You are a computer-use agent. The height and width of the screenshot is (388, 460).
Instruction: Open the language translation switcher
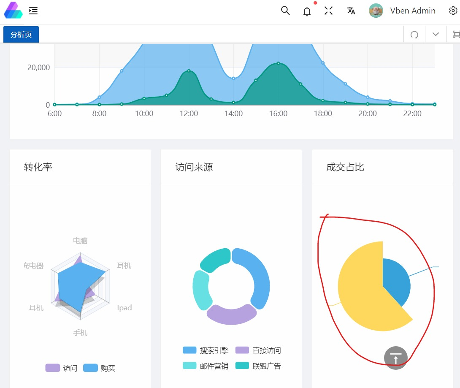pos(351,11)
